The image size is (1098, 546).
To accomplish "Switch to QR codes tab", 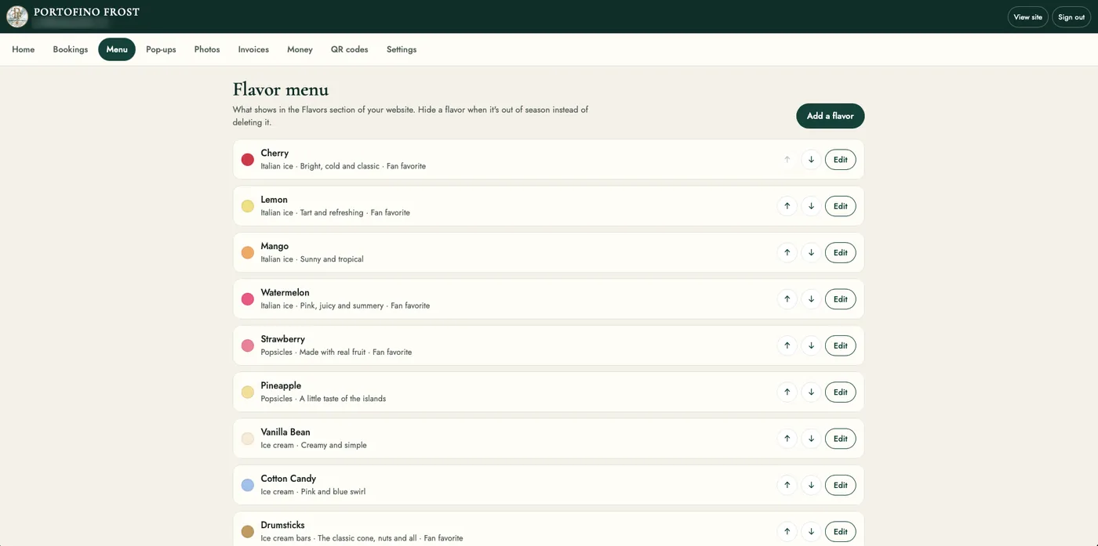I will tap(349, 49).
